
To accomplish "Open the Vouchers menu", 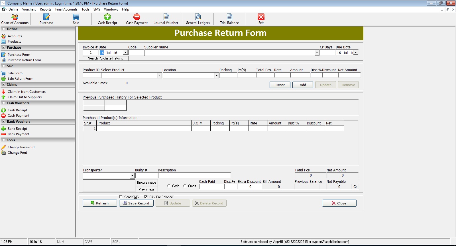I will (x=29, y=9).
